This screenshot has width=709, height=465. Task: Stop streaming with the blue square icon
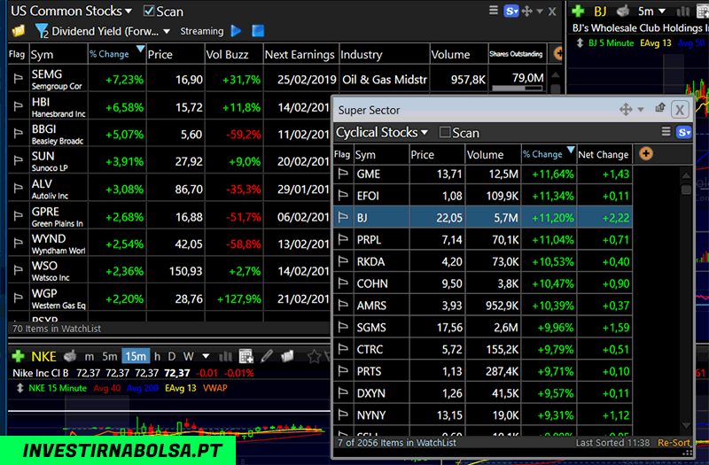(x=258, y=31)
